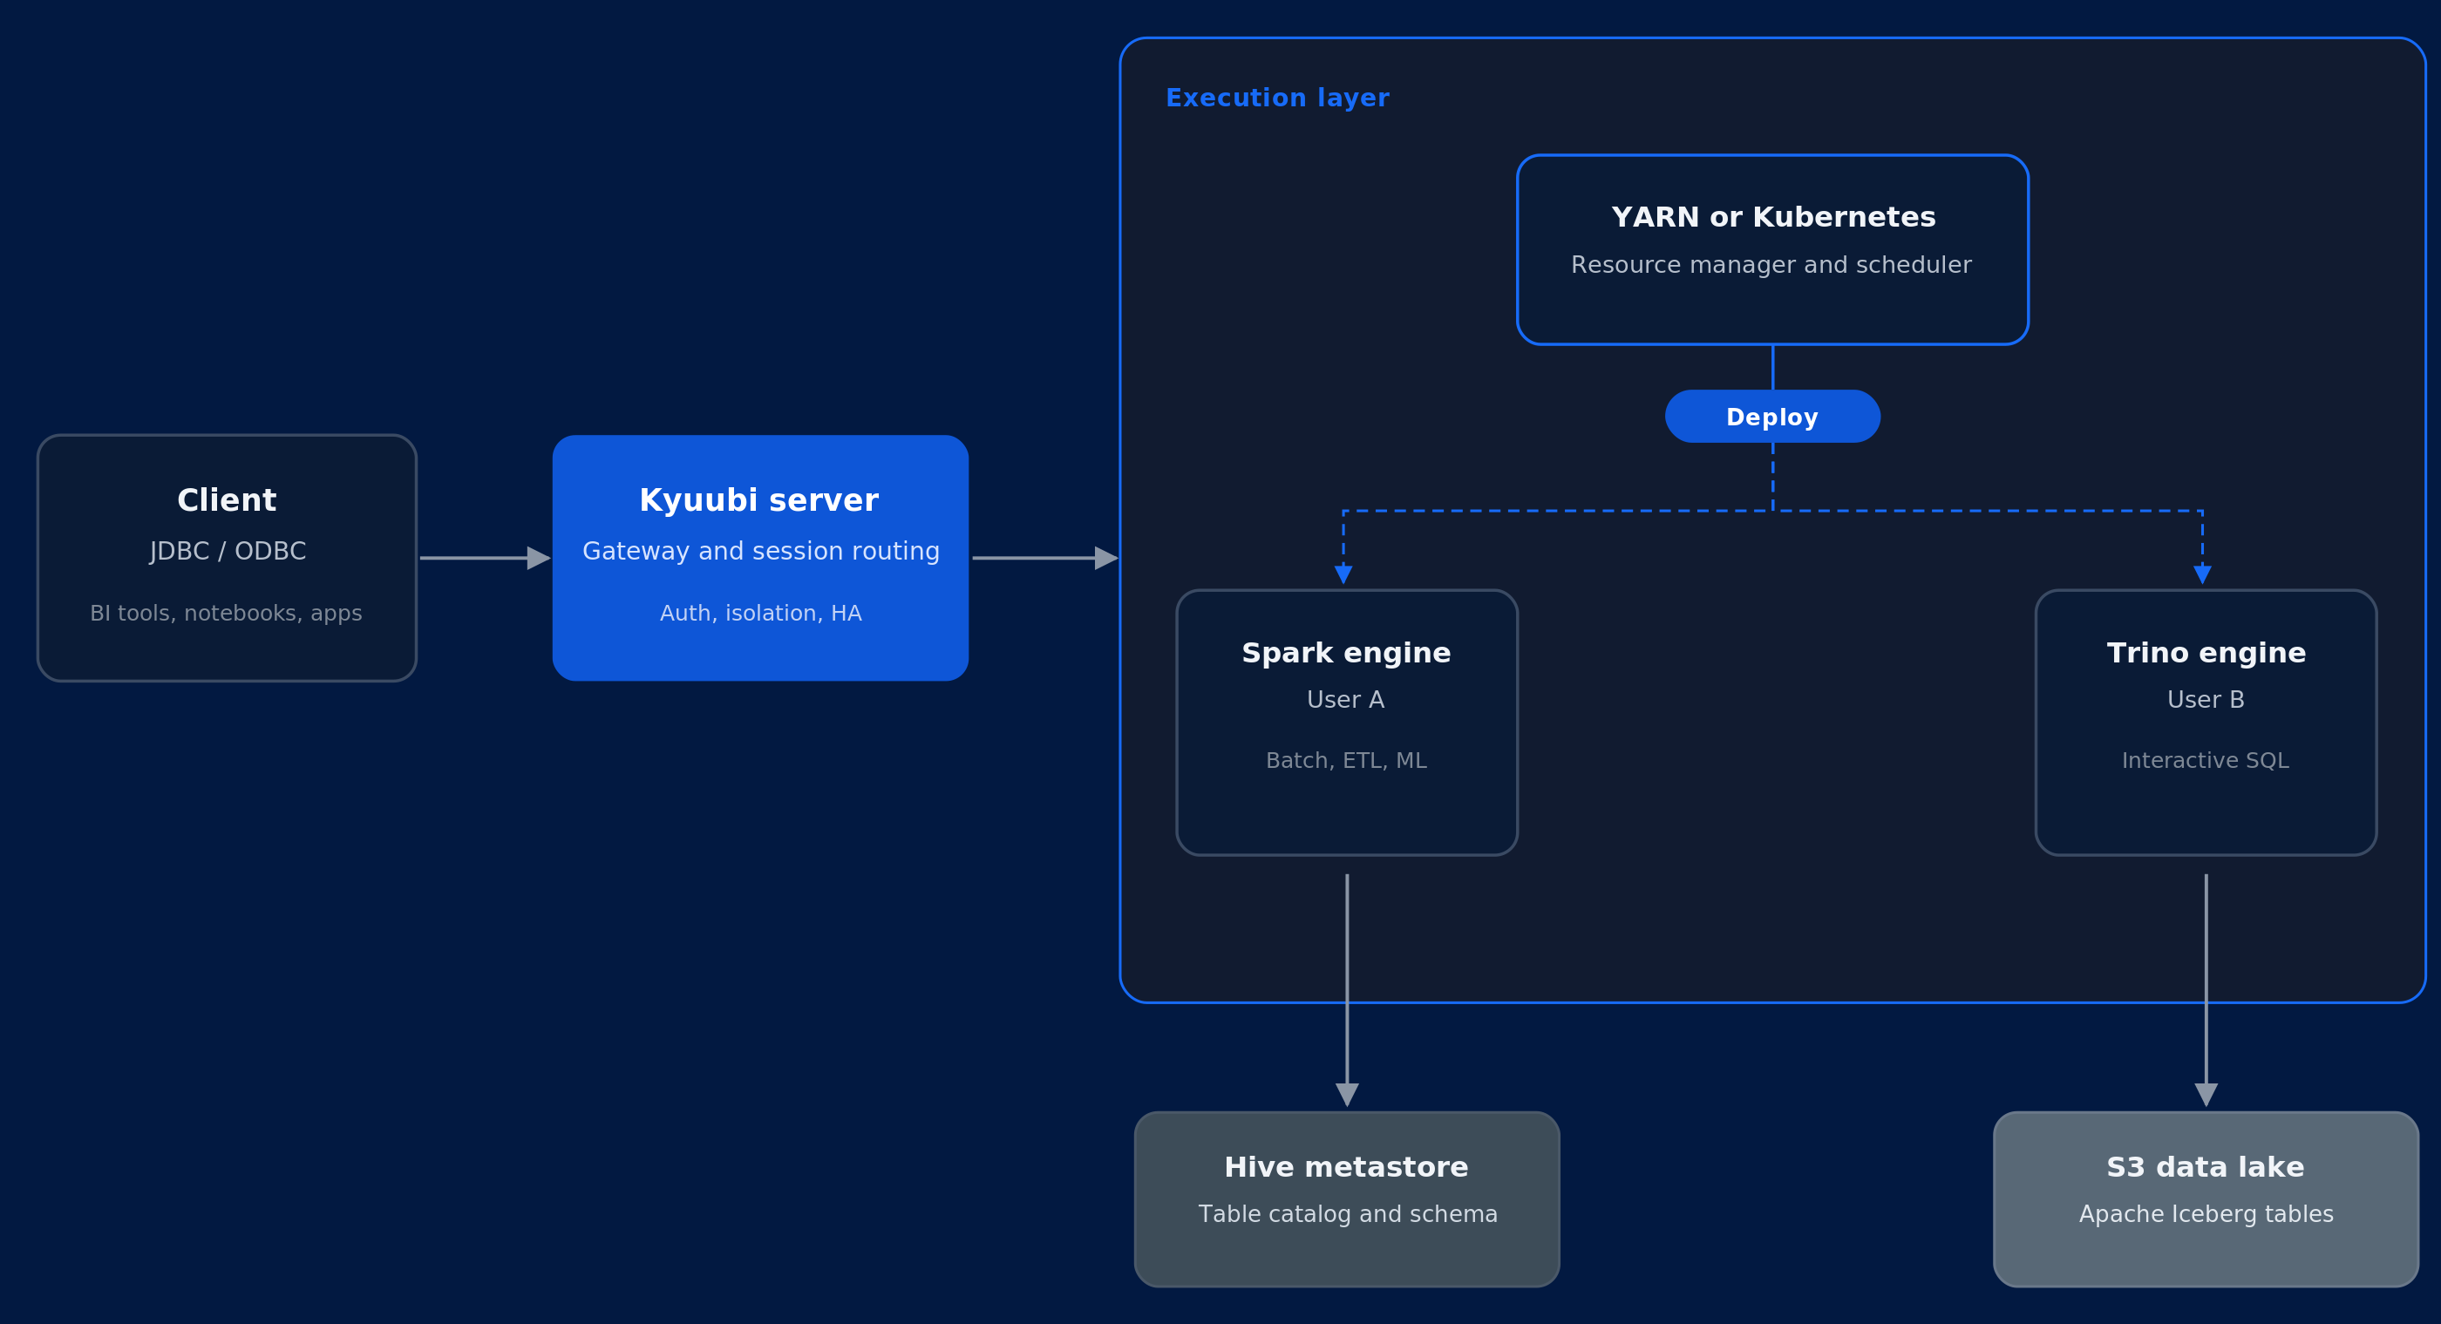Click the 'JDBC / ODBC' text
2441x1324 pixels.
228,552
